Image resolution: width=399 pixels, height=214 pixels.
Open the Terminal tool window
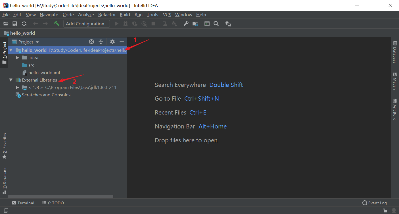(23, 203)
